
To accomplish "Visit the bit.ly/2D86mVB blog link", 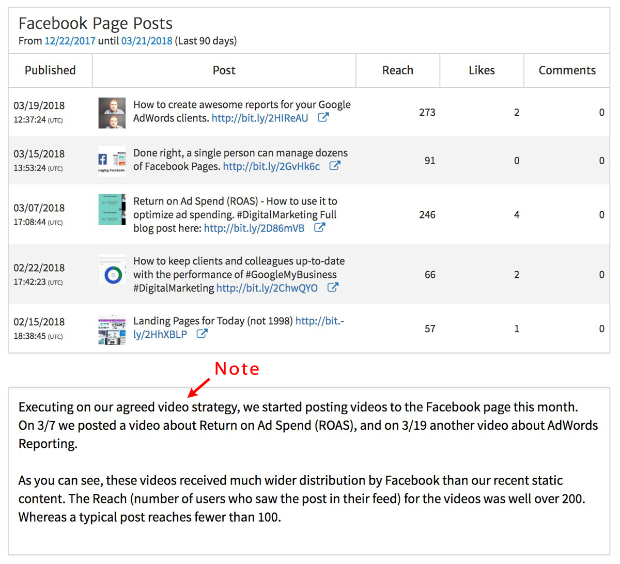I will 254,228.
